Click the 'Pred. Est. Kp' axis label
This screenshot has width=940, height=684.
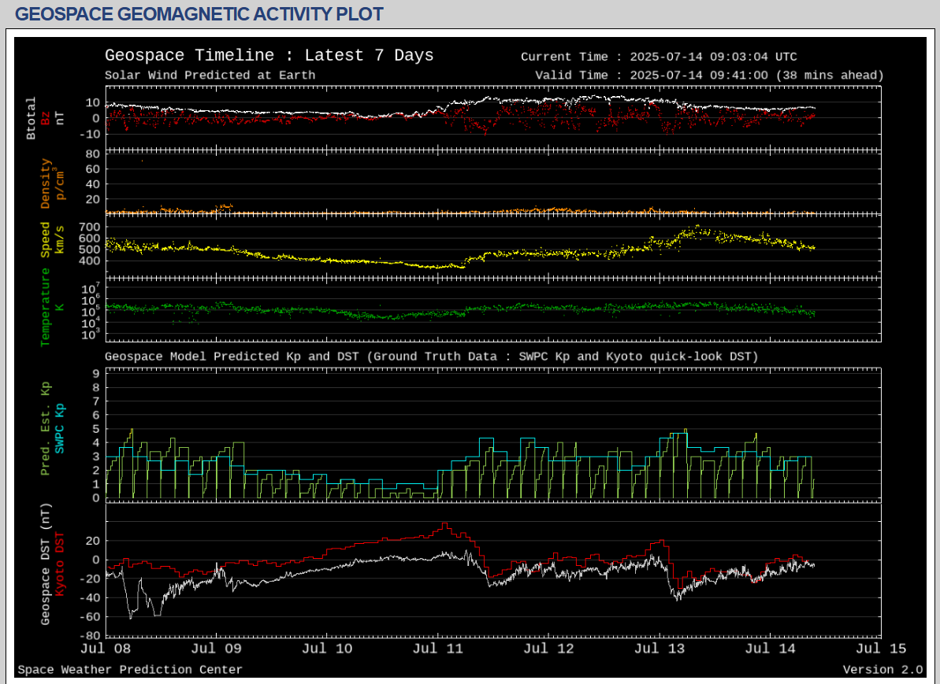coord(46,428)
